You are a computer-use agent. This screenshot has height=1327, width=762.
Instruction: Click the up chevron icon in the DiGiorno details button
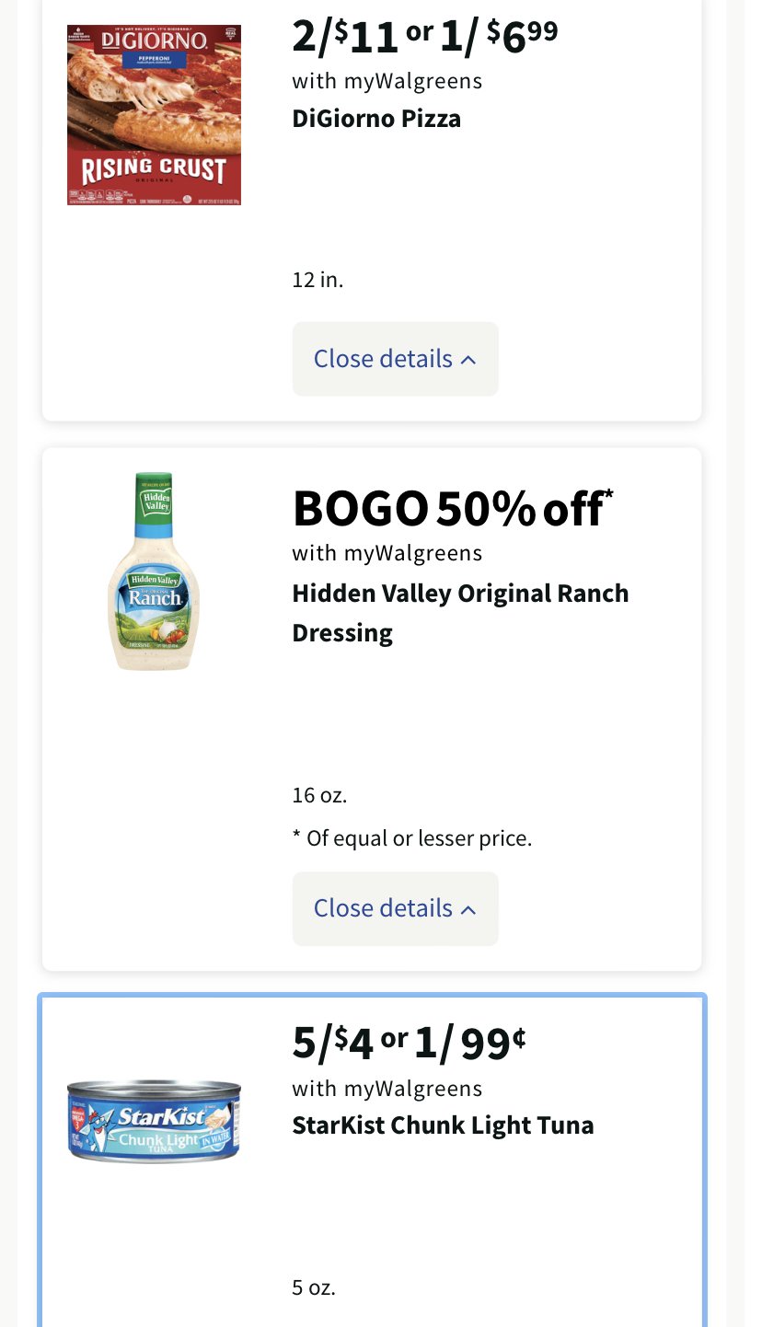coord(468,360)
